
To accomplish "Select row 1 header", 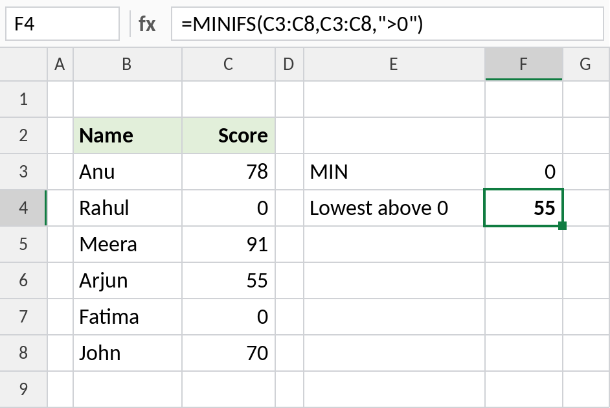I will point(23,99).
